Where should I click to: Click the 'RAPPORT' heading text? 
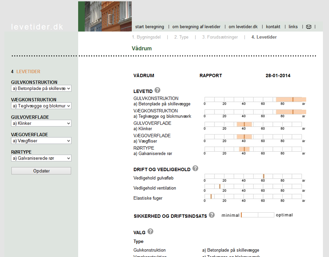[211, 75]
